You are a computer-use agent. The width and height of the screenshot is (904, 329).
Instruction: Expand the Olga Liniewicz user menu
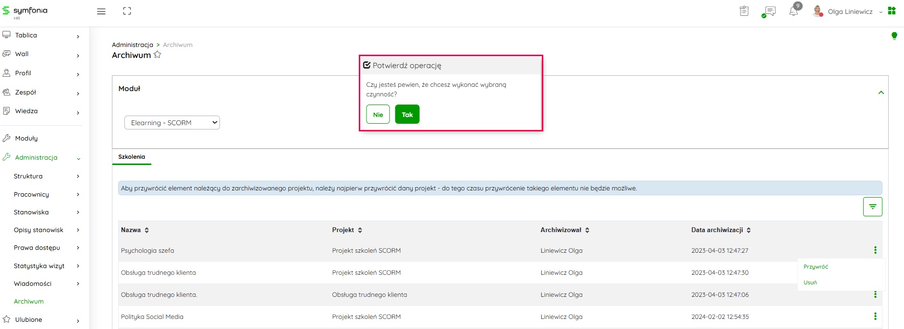click(850, 12)
